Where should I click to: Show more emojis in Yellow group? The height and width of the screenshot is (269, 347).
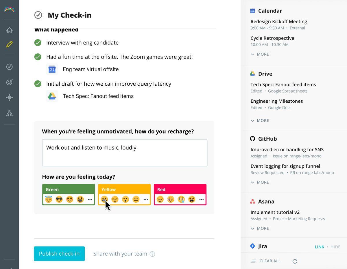146,199
